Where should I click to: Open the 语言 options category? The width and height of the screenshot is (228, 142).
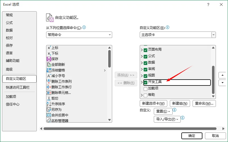pyautogui.click(x=19, y=53)
